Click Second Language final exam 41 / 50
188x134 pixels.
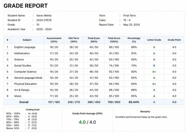tap(94, 78)
